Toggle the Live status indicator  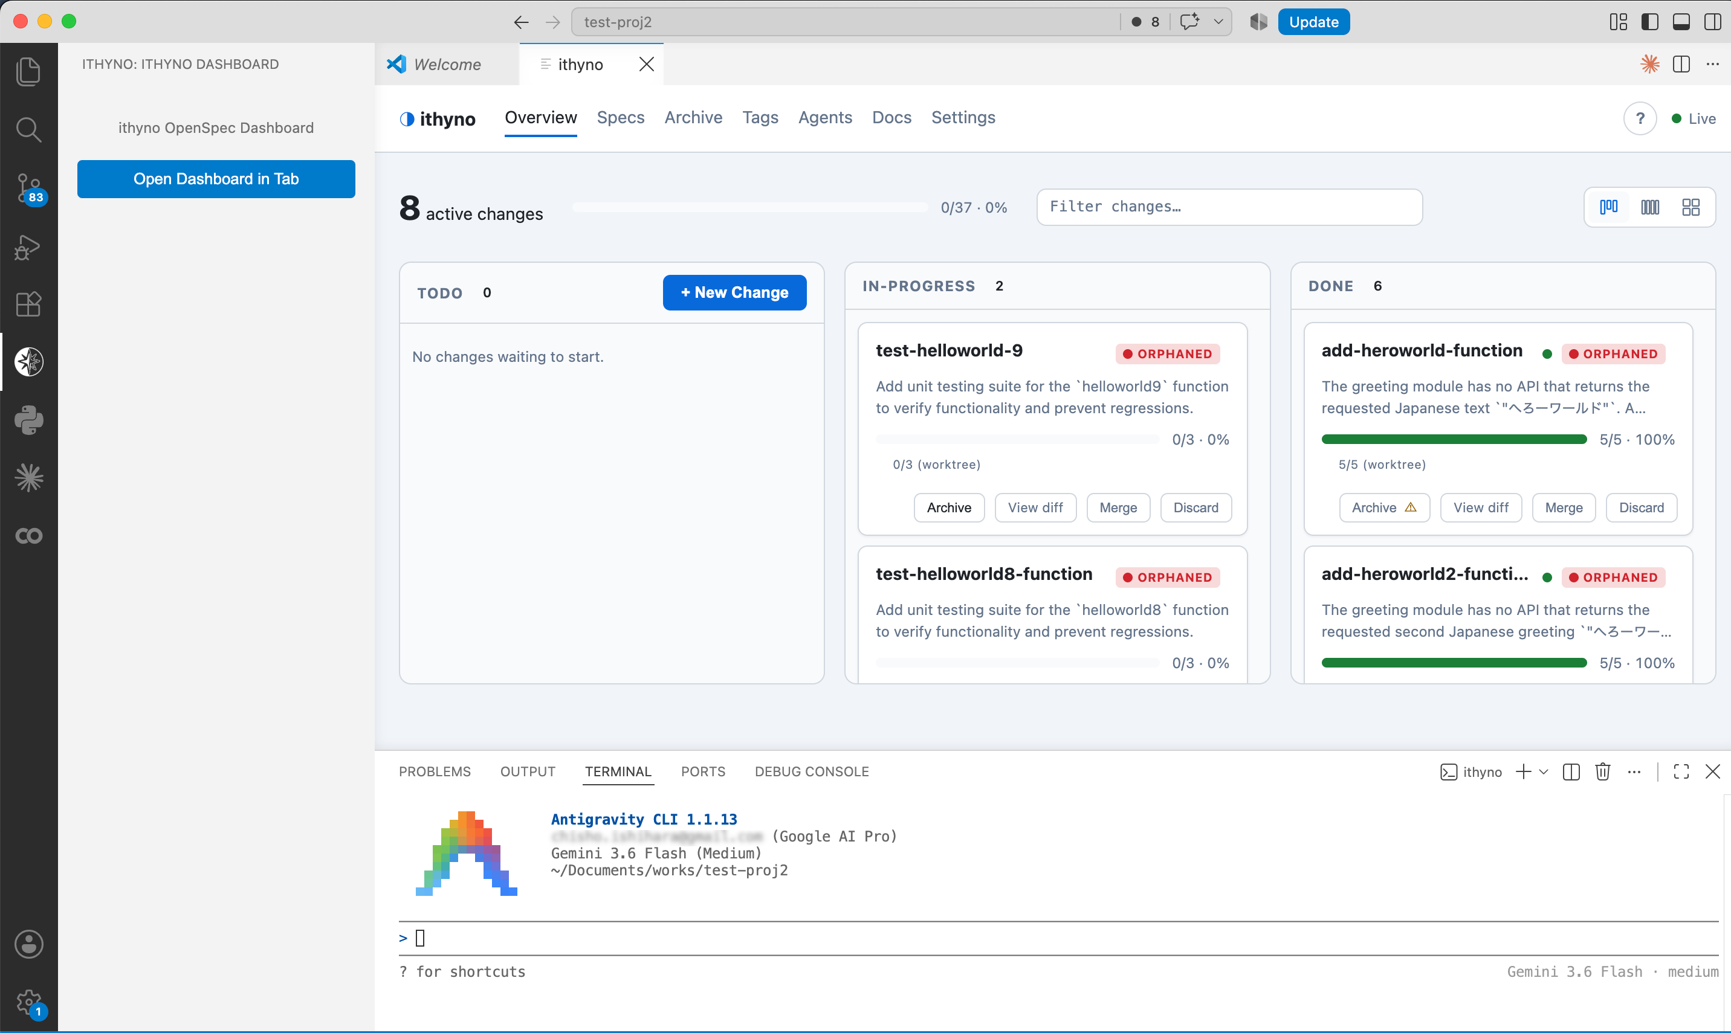(1694, 118)
